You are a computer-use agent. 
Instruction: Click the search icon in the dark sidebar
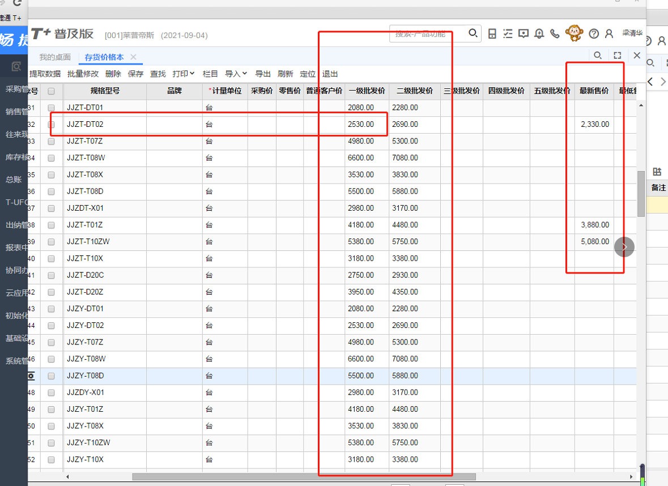16,66
